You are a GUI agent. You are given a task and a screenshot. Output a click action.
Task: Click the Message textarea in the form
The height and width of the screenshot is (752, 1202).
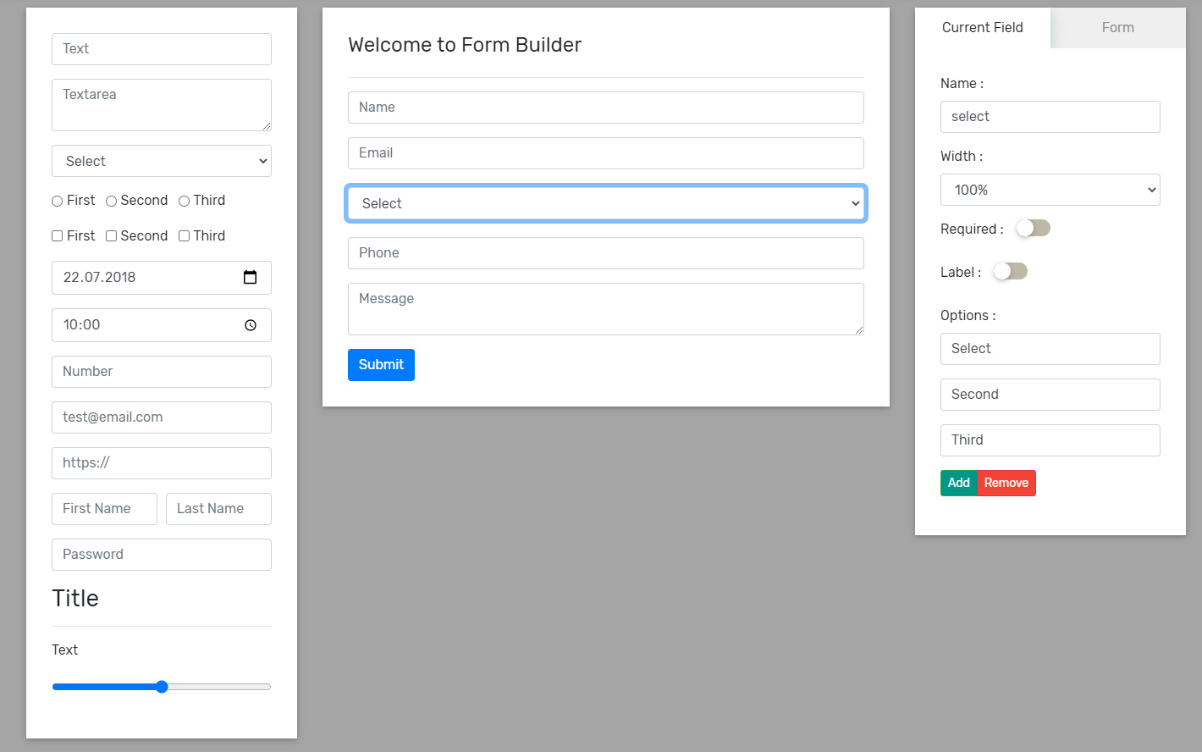point(605,309)
